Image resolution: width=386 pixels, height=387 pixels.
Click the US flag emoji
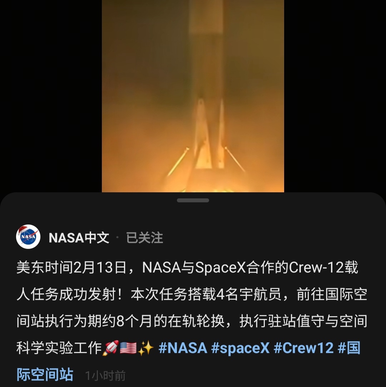[x=128, y=348]
